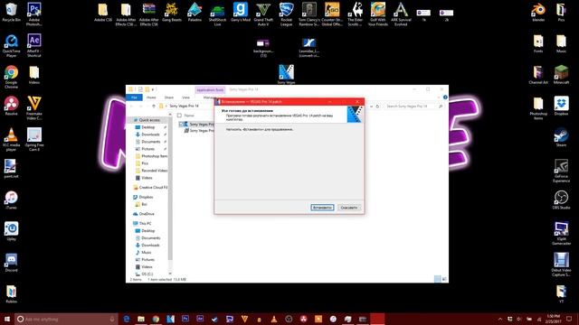Select the Freemake Video Converter desktop icon
This screenshot has height=325, width=579.
click(x=34, y=108)
